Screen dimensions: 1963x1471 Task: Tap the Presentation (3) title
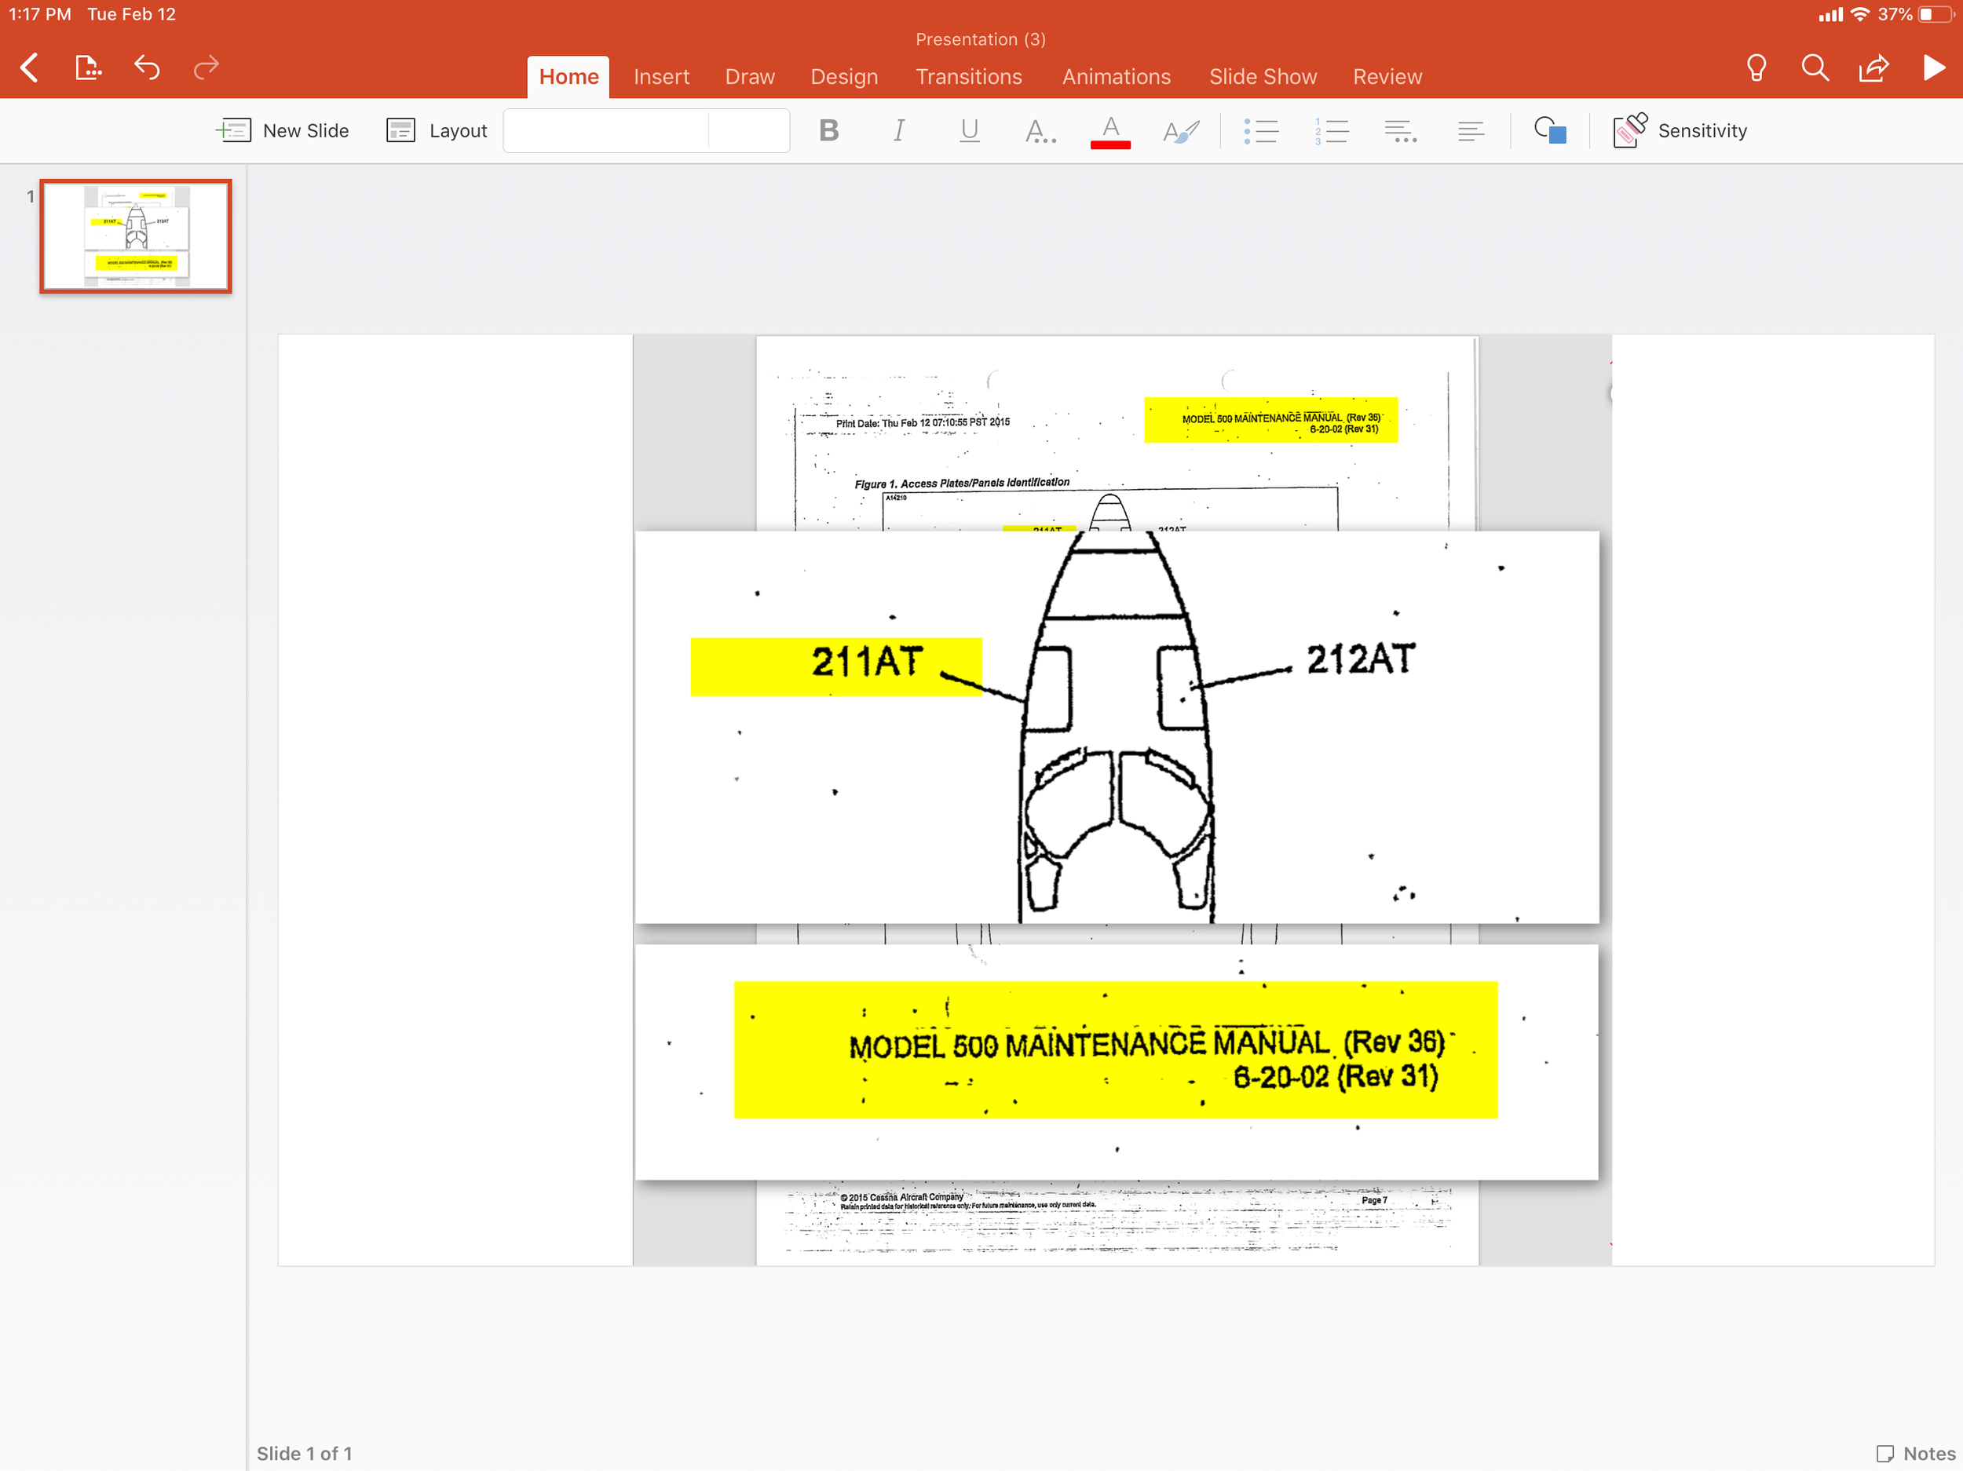[981, 39]
